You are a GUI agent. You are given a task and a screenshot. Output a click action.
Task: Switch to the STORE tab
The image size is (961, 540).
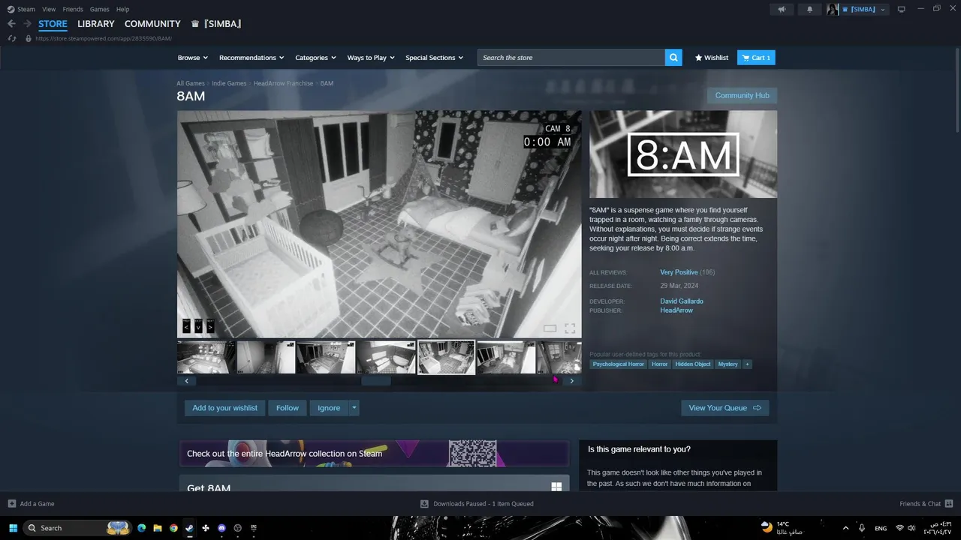click(x=53, y=24)
